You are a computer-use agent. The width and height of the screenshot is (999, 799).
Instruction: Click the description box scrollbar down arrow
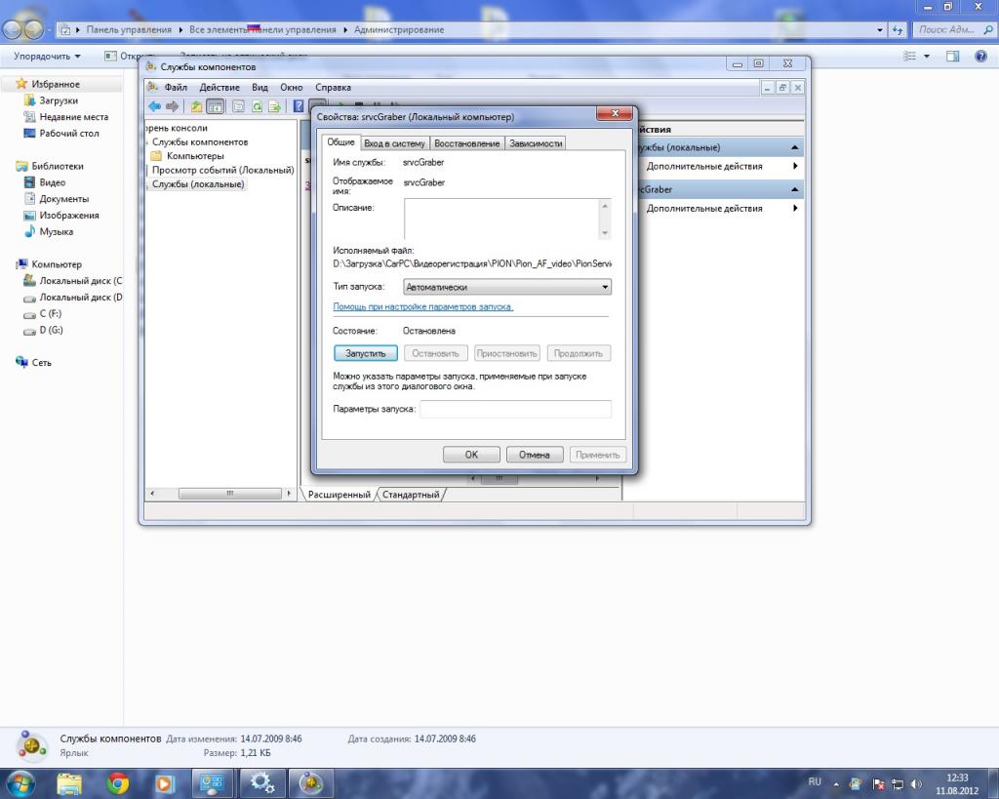coord(605,232)
